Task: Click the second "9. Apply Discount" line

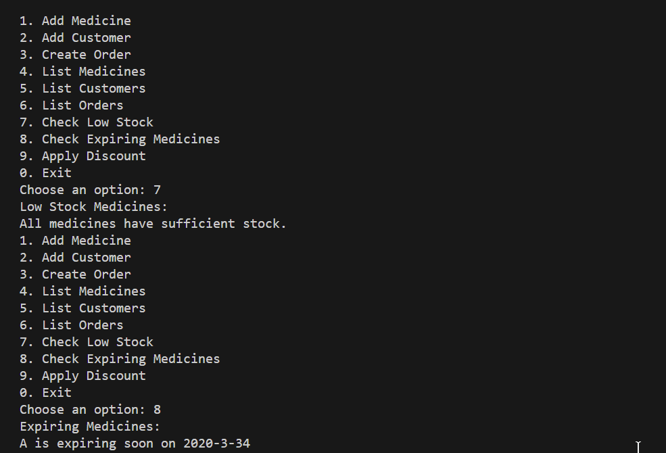Action: (82, 376)
